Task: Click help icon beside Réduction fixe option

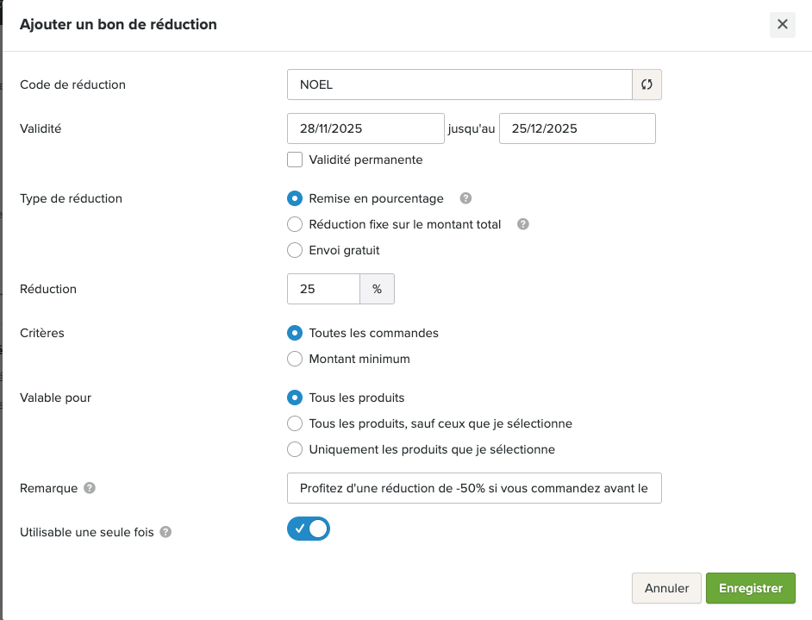Action: tap(522, 224)
